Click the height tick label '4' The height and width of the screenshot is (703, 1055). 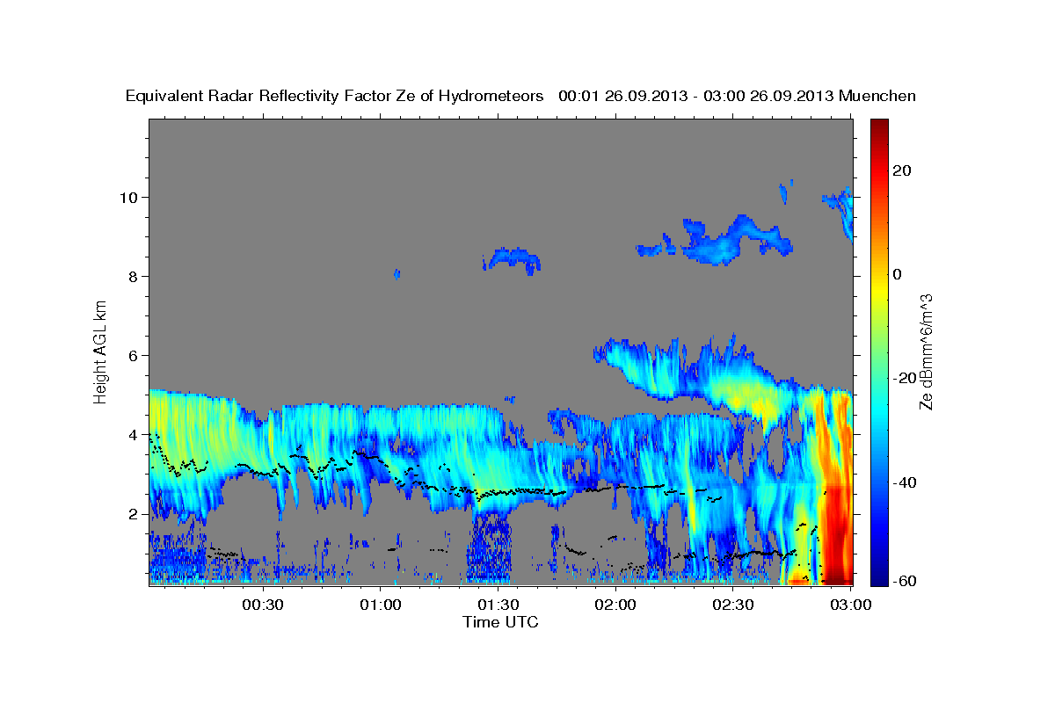pyautogui.click(x=134, y=434)
